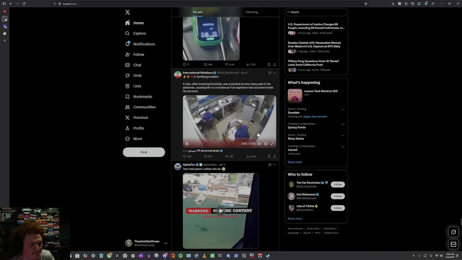Open video settings gear in the player
This screenshot has width=462, height=260.
tap(266, 144)
